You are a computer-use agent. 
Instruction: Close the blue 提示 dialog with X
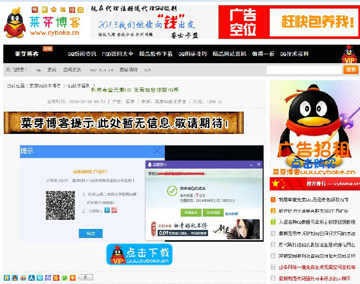pyautogui.click(x=157, y=151)
